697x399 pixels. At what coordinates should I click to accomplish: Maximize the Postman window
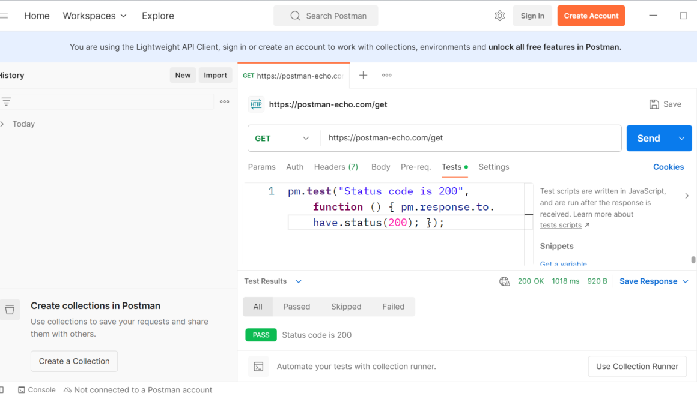(684, 16)
